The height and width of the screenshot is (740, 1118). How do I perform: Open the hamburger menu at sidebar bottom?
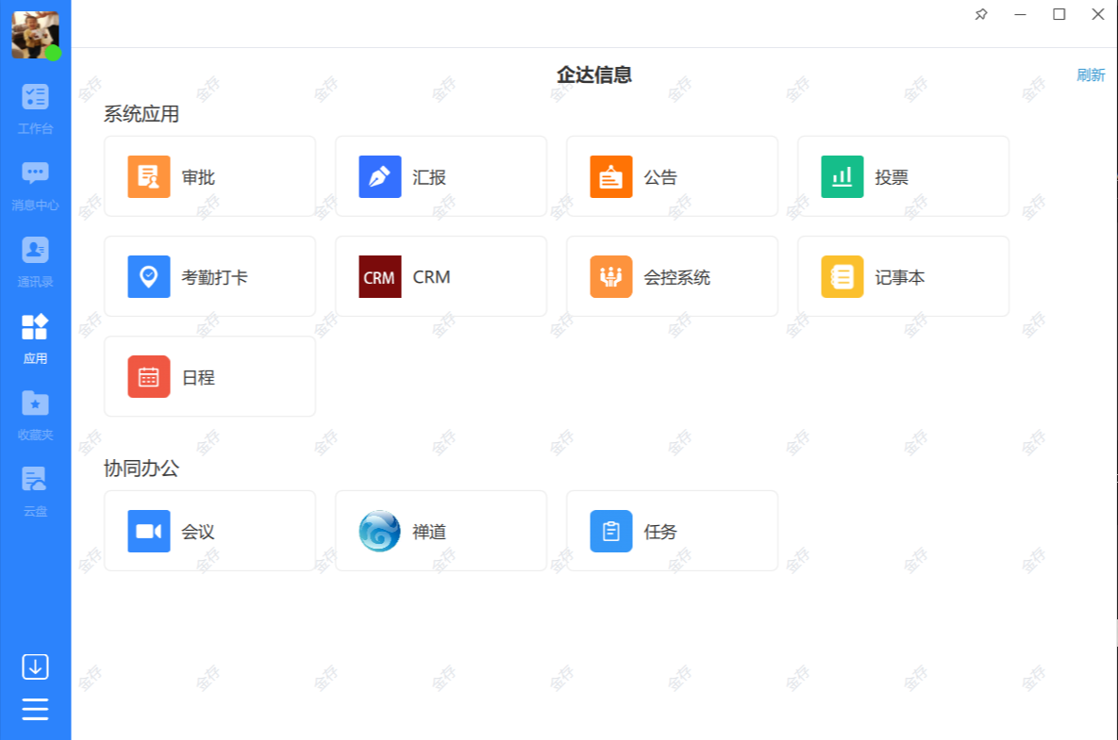[35, 709]
